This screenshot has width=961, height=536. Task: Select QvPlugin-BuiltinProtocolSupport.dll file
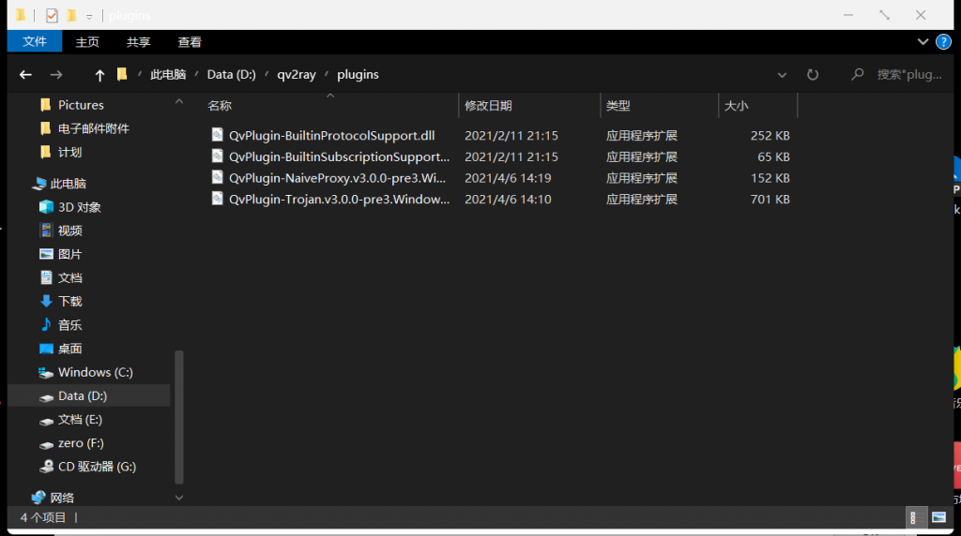[331, 136]
